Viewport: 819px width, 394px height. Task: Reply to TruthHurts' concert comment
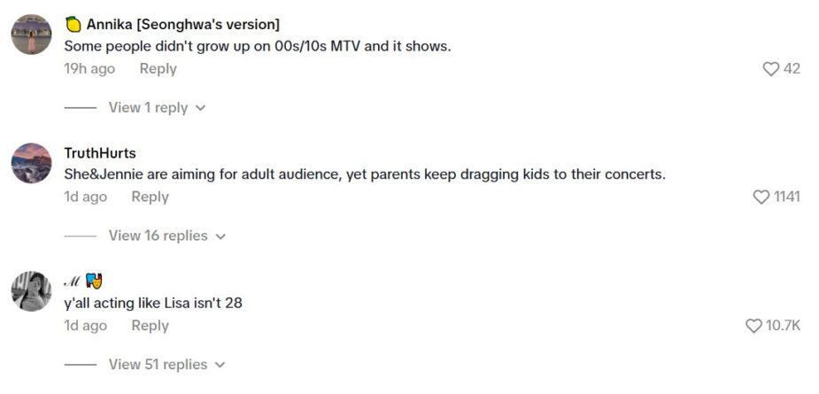tap(150, 197)
